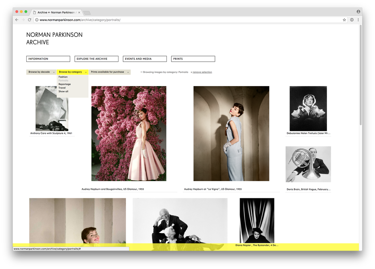Viewport: 375px width, 269px height.
Task: Reload the page with refresh icon
Action: click(29, 20)
